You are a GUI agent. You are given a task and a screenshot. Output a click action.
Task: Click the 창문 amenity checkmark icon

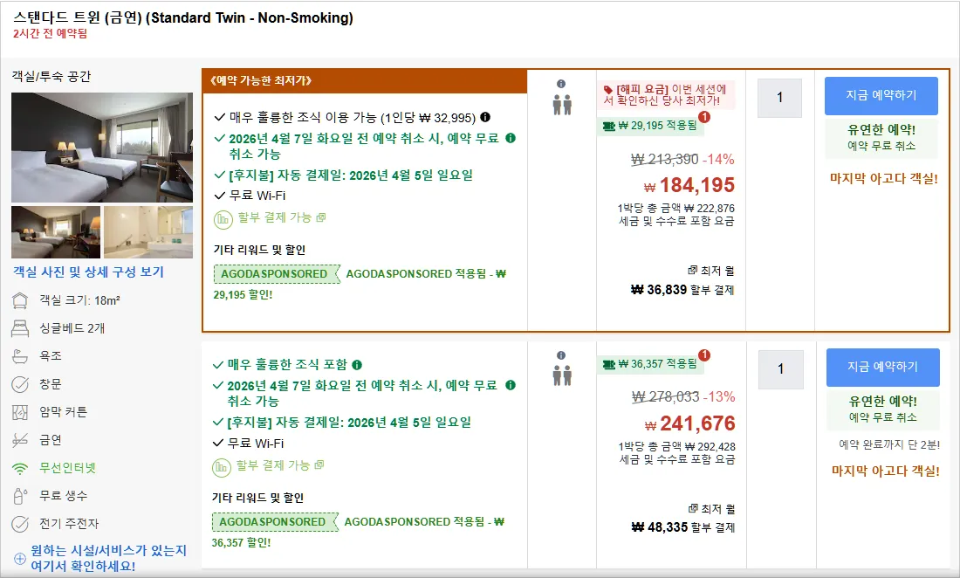pyautogui.click(x=20, y=384)
